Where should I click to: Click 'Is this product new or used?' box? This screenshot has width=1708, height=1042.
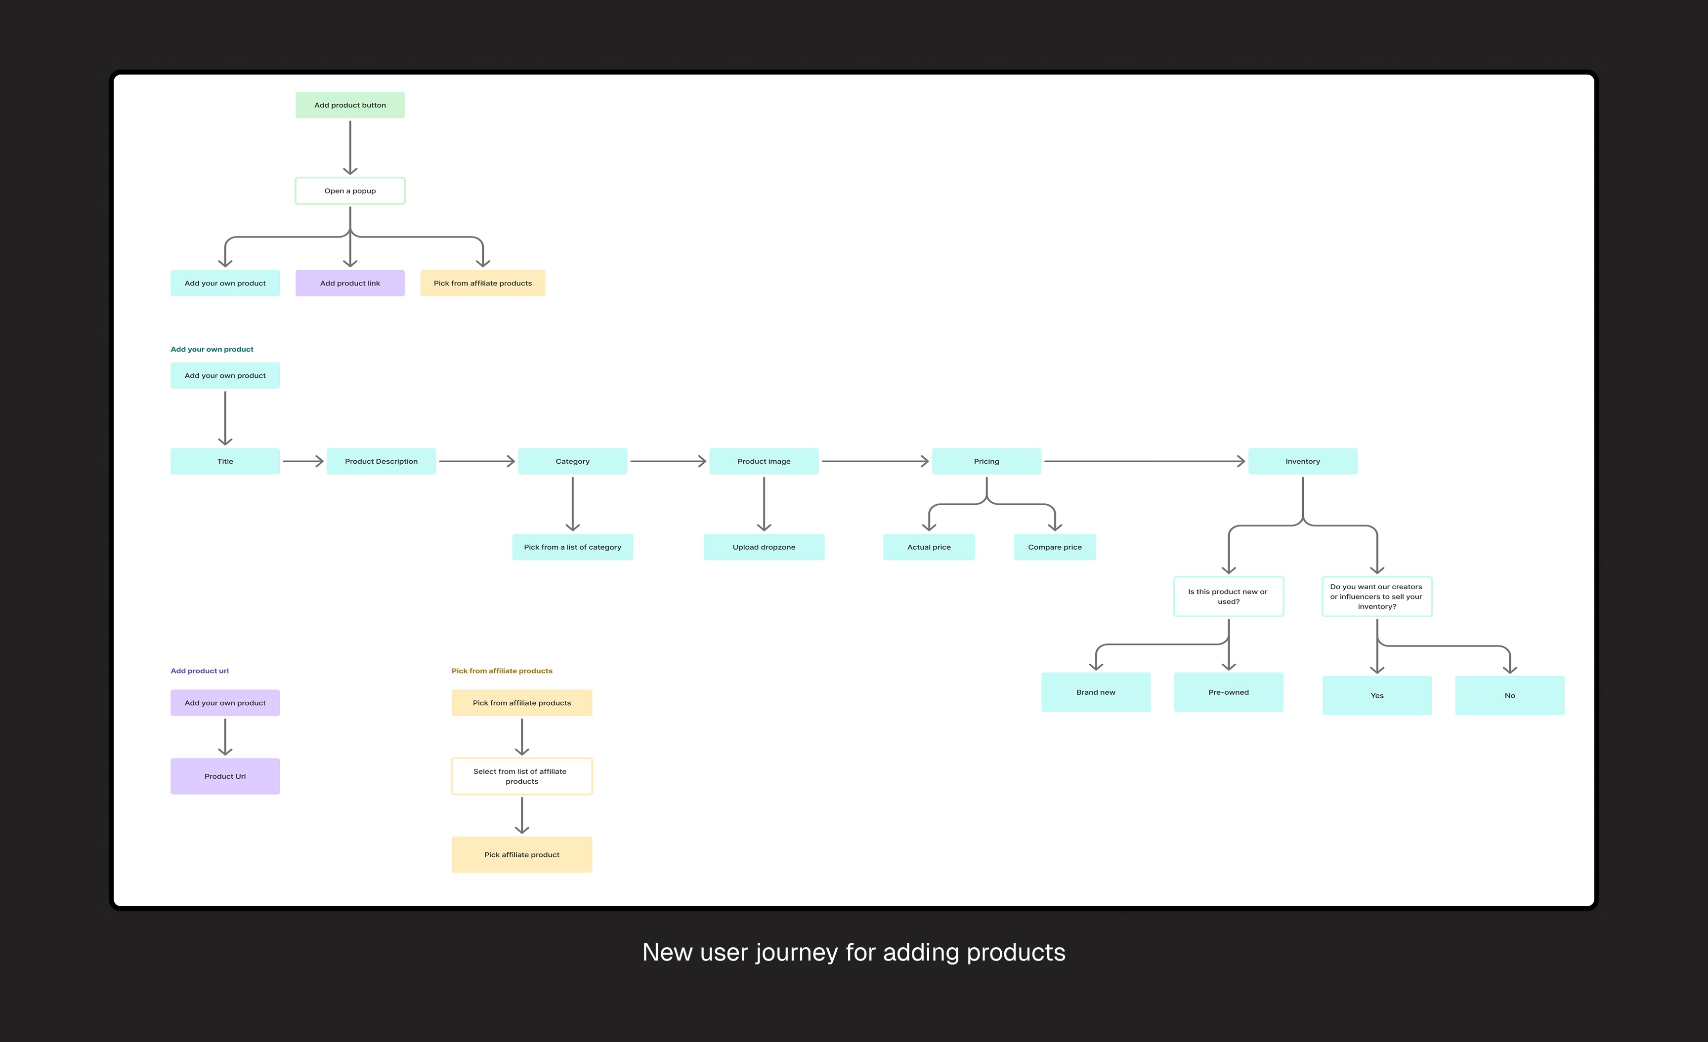(x=1228, y=596)
